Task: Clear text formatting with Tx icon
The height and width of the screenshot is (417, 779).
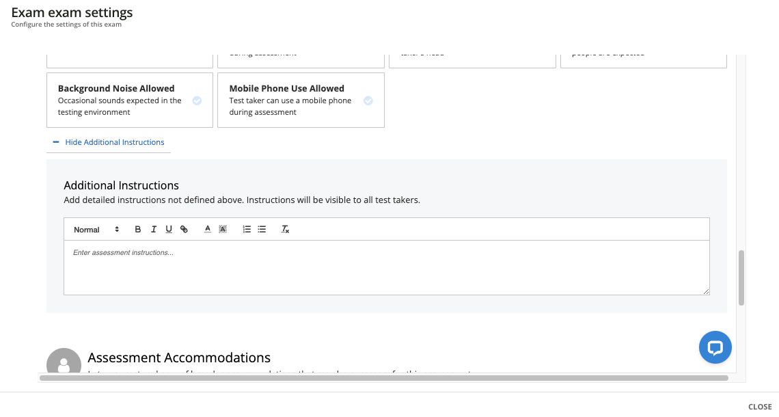Action: click(x=286, y=230)
